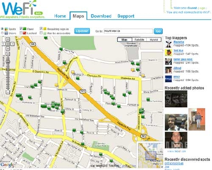Switch to the Hybrid map view
This screenshot has width=212, height=170.
click(x=154, y=40)
